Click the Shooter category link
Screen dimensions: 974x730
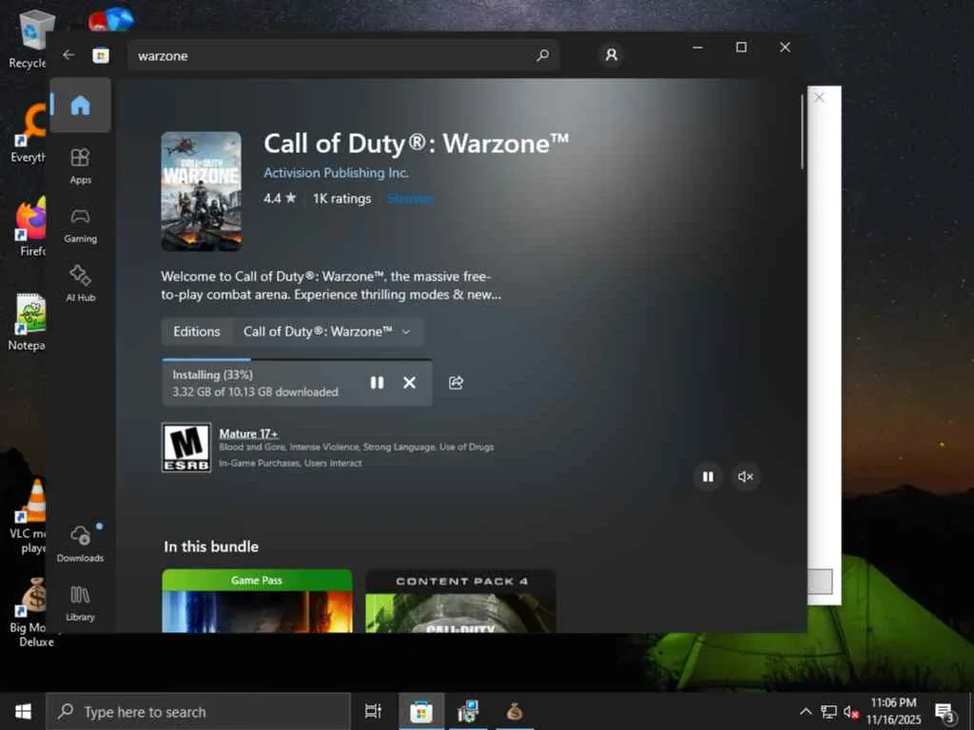click(x=410, y=199)
